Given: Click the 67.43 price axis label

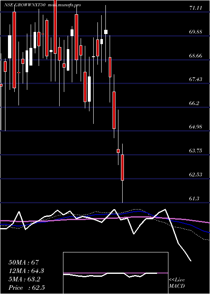Looking at the screenshot, I should 196,79.
